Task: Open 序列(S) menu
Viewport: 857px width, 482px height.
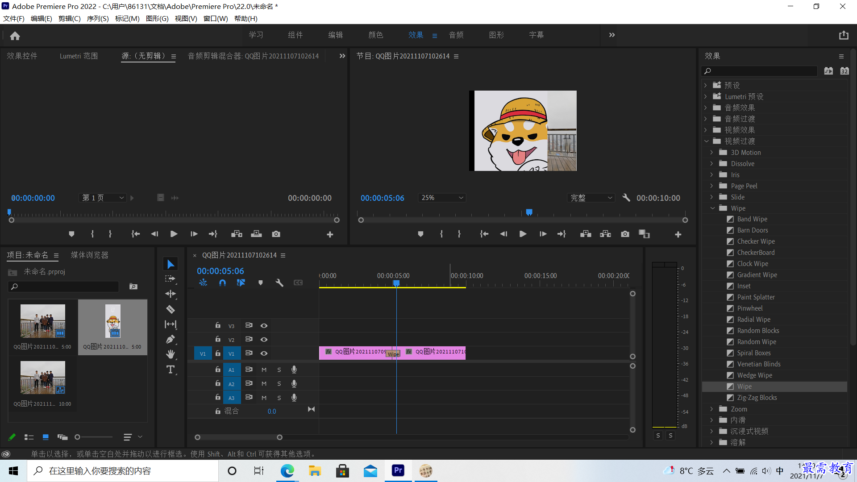Action: click(98, 18)
